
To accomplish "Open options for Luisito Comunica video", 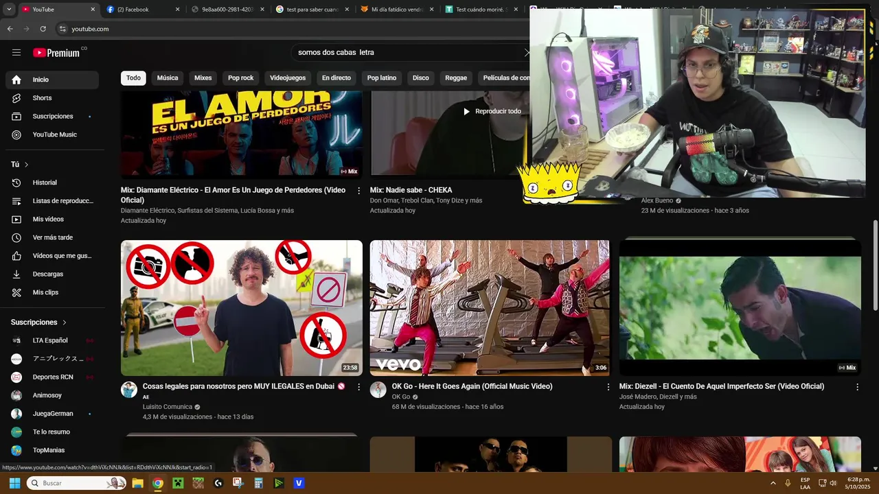I will click(358, 387).
